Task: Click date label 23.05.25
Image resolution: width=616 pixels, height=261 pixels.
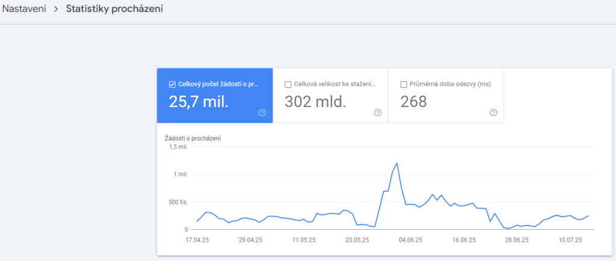Action: (357, 240)
